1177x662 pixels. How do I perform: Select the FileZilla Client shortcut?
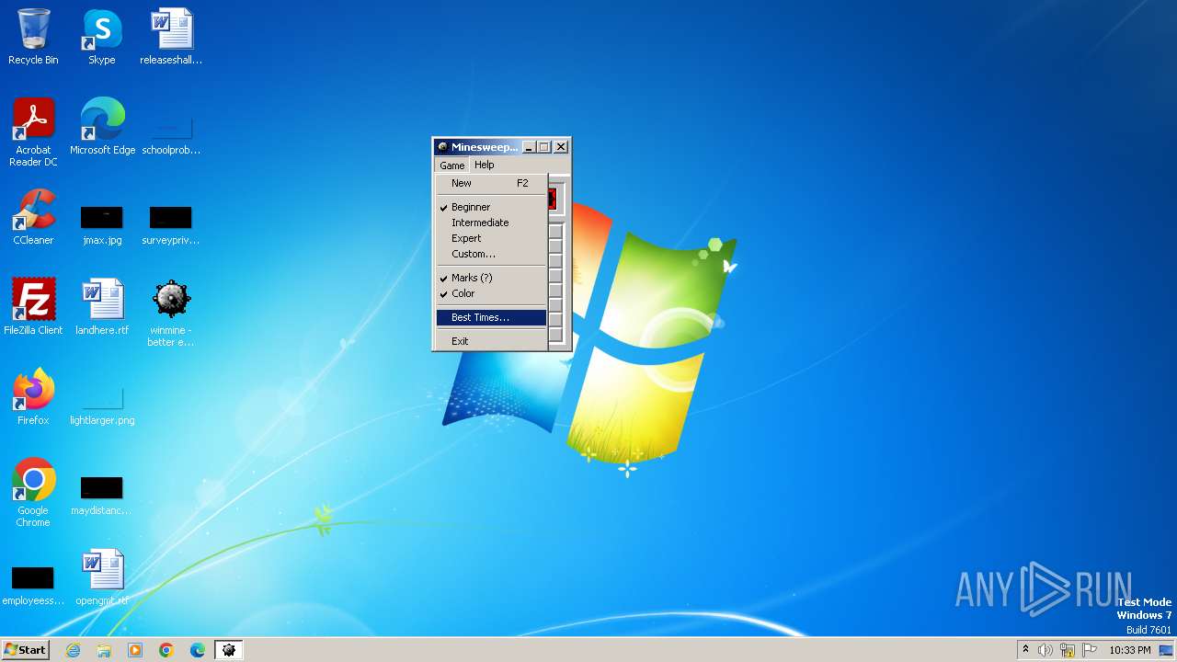click(x=33, y=307)
